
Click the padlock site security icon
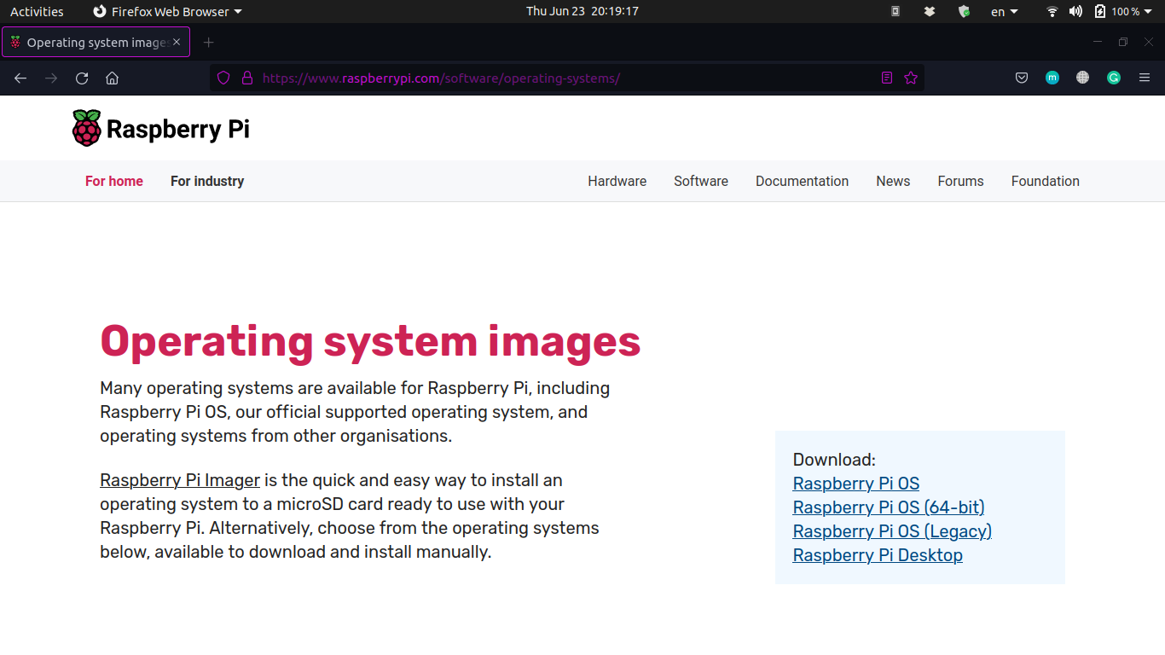[246, 78]
